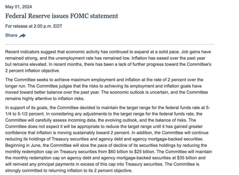Click 'In support of its goals' text
Viewport: 239px width, 175px height.
pos(27,108)
